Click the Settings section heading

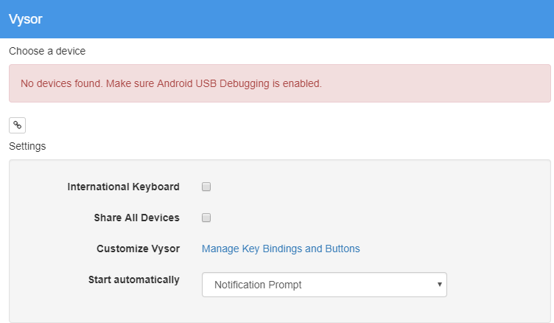(x=27, y=146)
